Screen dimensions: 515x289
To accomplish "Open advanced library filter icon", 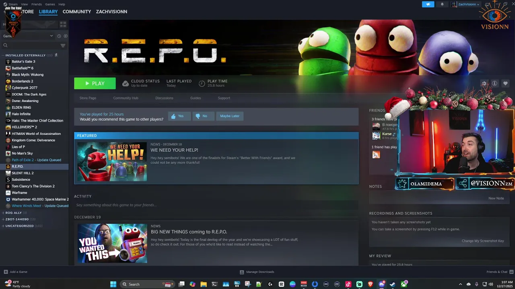I will pos(63,45).
